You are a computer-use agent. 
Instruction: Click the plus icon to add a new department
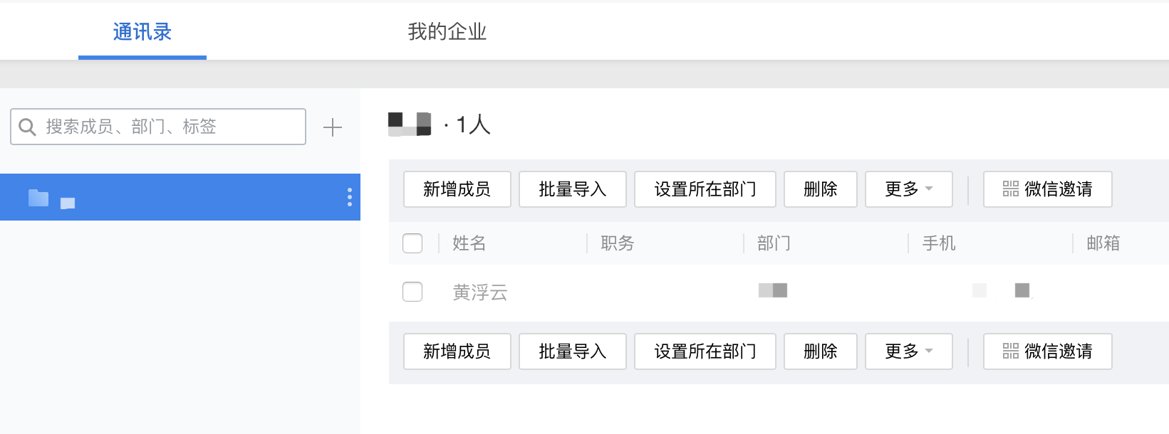[332, 127]
